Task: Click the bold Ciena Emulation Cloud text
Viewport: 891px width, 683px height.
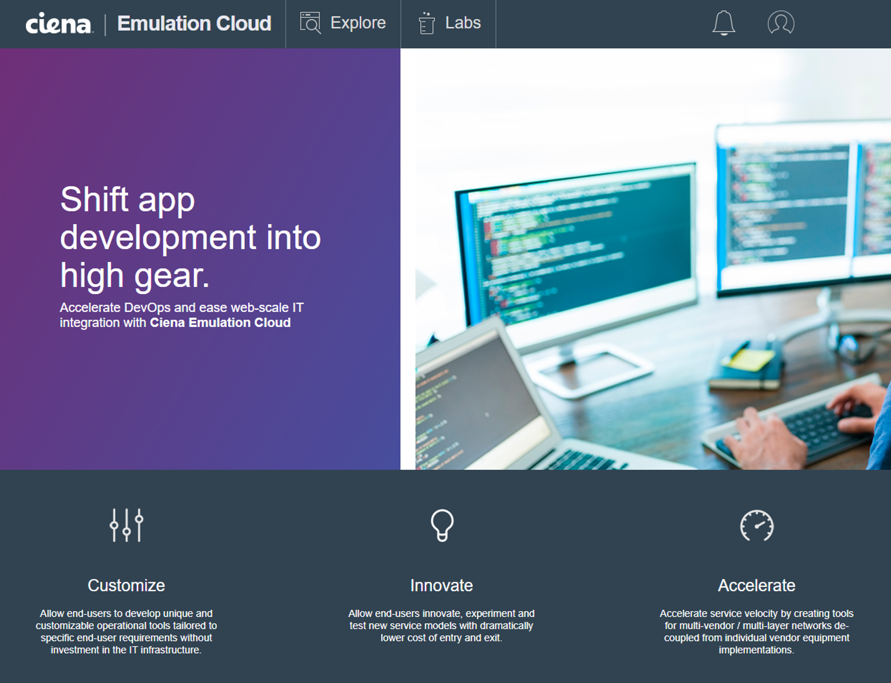Action: tap(220, 323)
